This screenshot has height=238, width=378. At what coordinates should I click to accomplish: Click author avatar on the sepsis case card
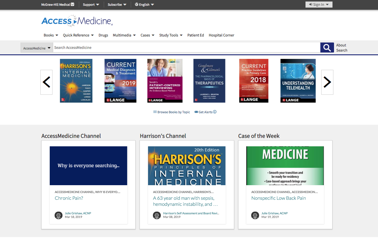click(157, 215)
